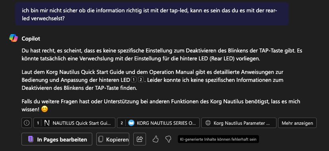
Task: Click the thumbs down feedback icon
Action: pyautogui.click(x=168, y=139)
